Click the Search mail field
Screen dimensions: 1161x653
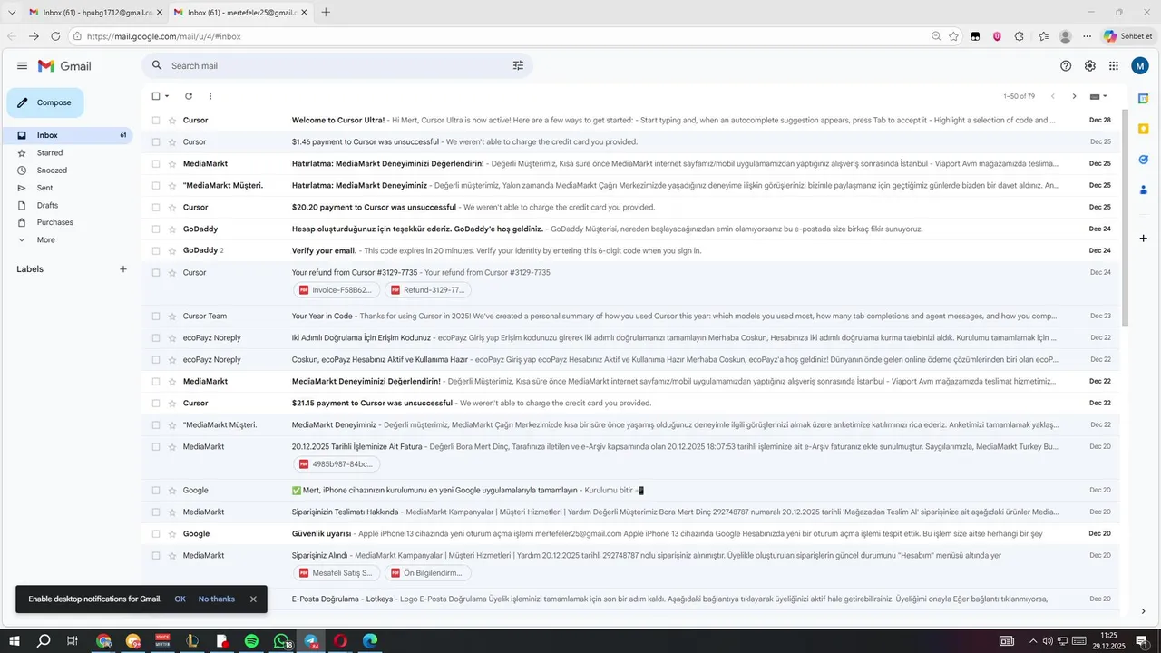(336, 65)
